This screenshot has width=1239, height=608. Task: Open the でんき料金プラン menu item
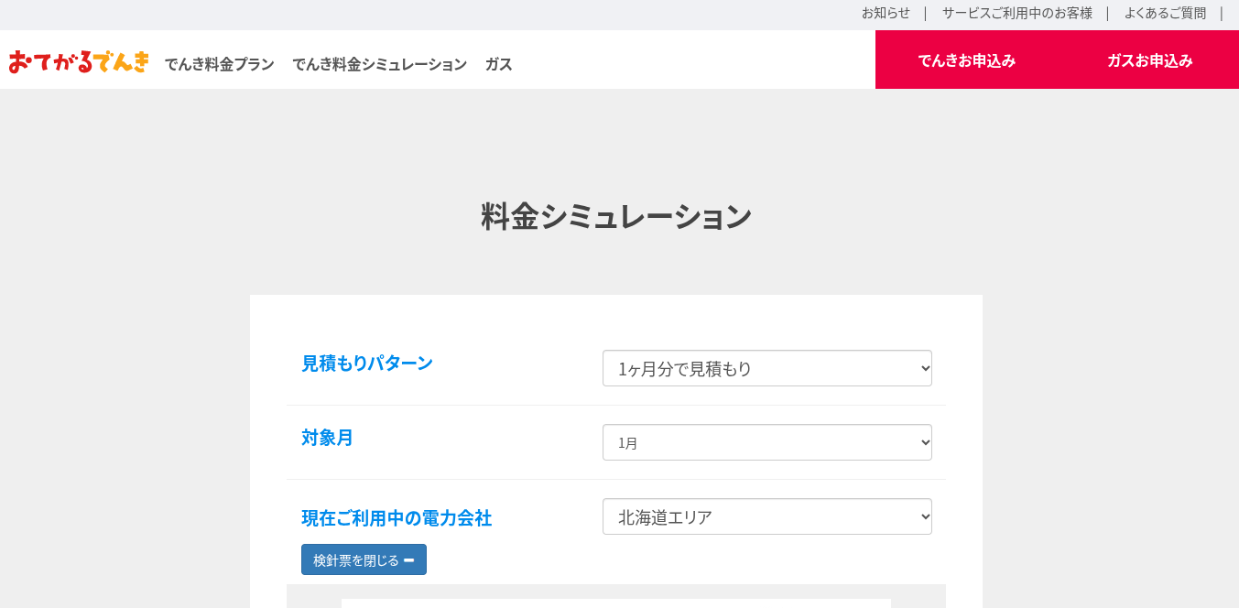219,64
